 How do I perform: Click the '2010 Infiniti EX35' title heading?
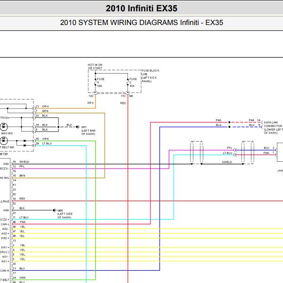tap(141, 8)
